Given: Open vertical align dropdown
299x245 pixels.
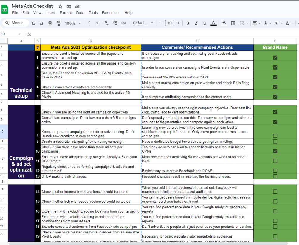Looking at the screenshot, I should tap(267, 23).
